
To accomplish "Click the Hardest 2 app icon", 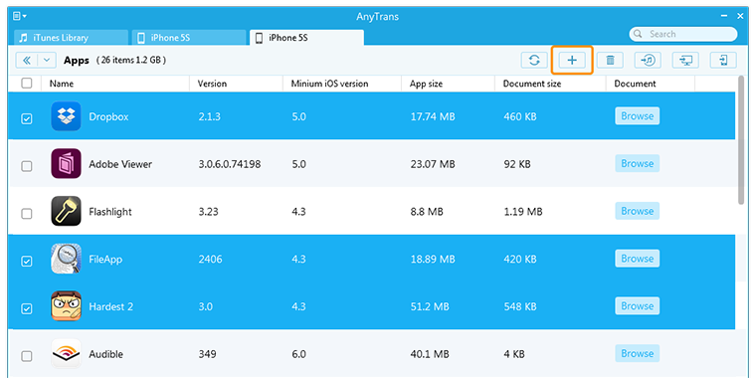I will [x=66, y=306].
